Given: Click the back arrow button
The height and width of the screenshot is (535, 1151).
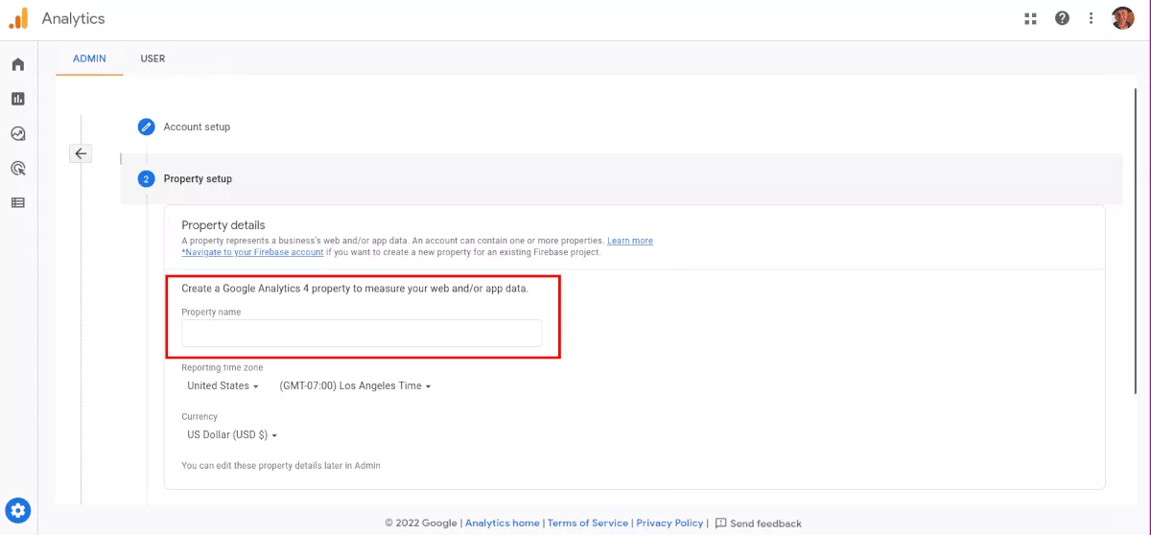Looking at the screenshot, I should 81,153.
